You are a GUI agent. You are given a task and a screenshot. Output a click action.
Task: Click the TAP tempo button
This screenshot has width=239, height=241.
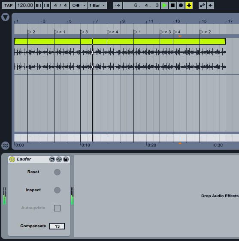tap(9, 6)
